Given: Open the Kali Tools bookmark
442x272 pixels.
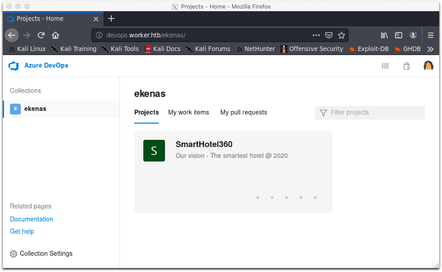Looking at the screenshot, I should 120,49.
